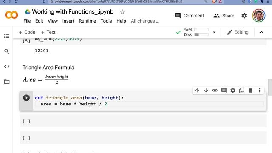Open the Runtime menu
This screenshot has height=153, width=272.
88,21
